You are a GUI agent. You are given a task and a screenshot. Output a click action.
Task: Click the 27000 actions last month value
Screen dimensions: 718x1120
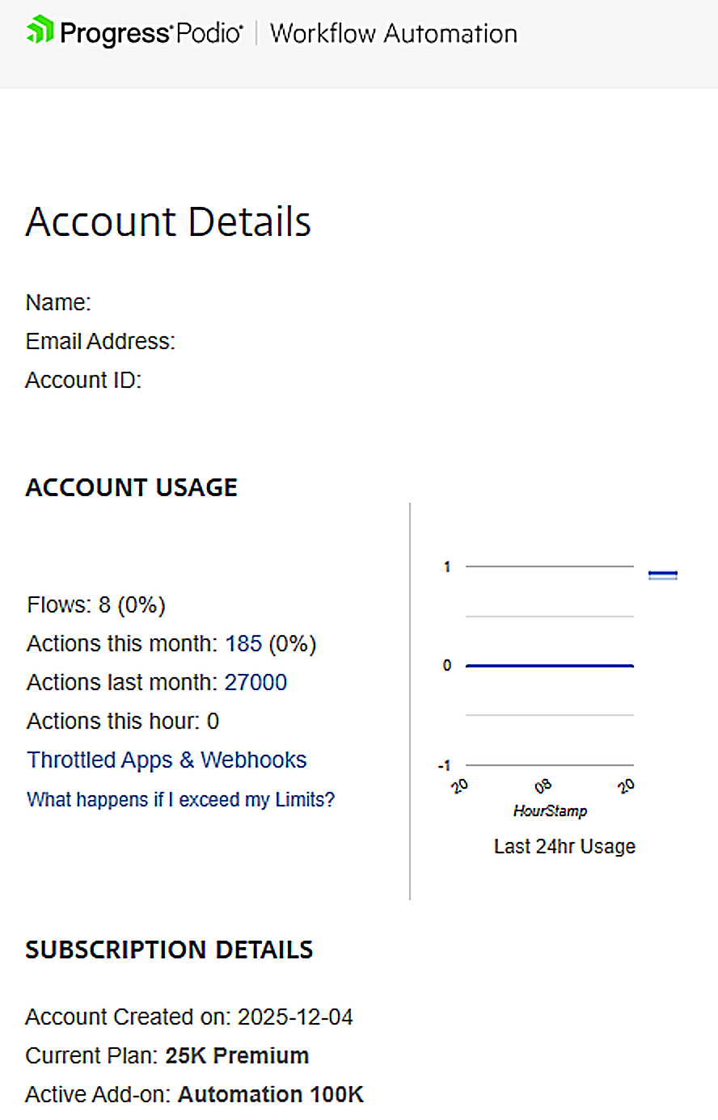(256, 683)
